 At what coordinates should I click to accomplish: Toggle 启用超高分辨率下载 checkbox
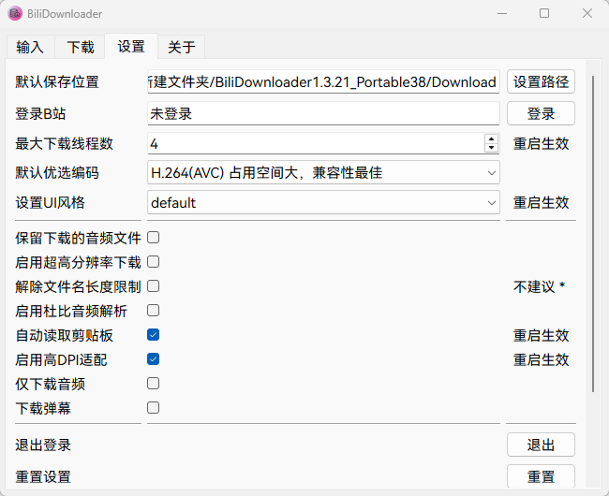click(x=153, y=262)
